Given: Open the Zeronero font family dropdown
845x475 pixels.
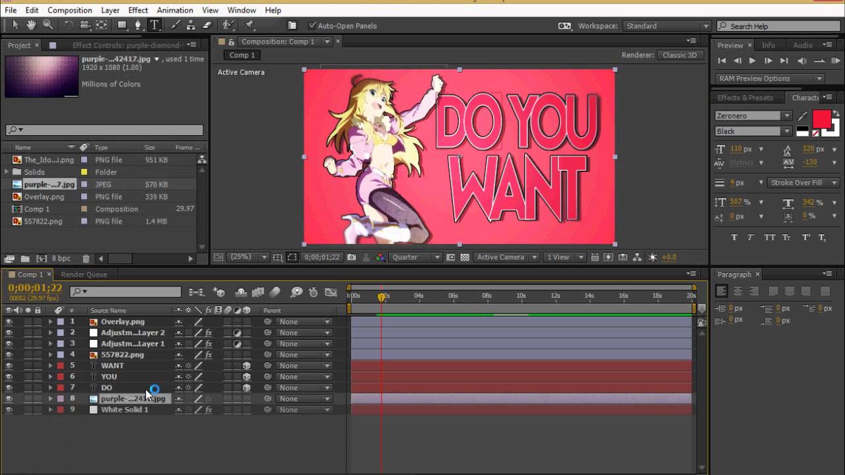Looking at the screenshot, I should coord(753,116).
